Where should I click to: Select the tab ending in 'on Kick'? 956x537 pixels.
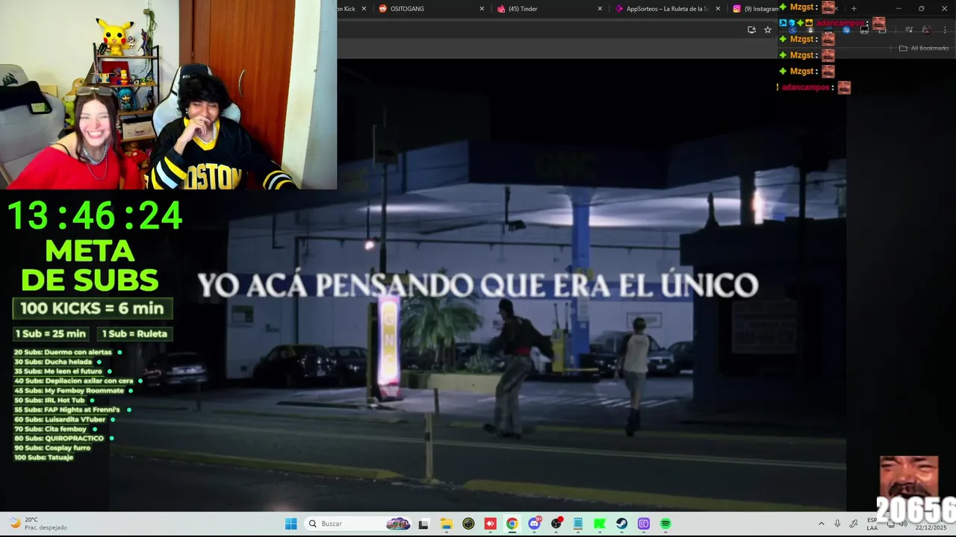click(x=353, y=9)
